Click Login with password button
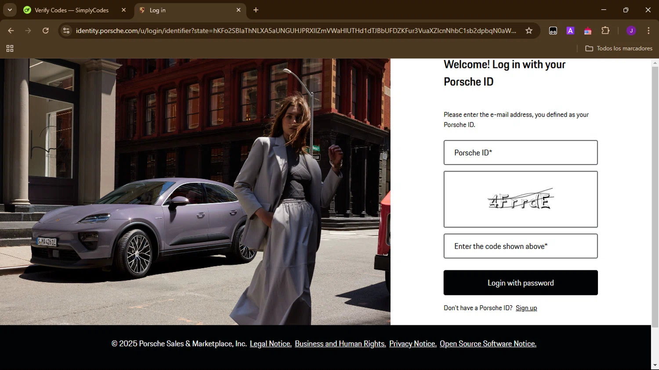 (521, 283)
